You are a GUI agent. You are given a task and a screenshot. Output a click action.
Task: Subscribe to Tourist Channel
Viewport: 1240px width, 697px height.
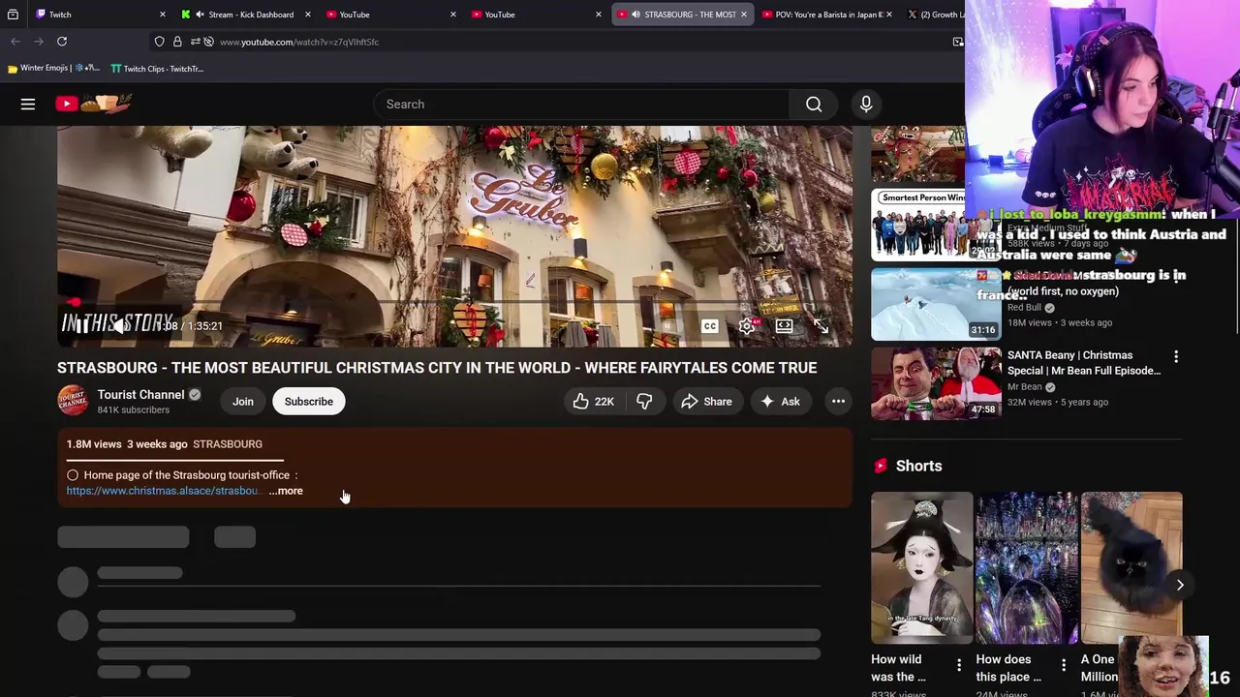pyautogui.click(x=308, y=402)
